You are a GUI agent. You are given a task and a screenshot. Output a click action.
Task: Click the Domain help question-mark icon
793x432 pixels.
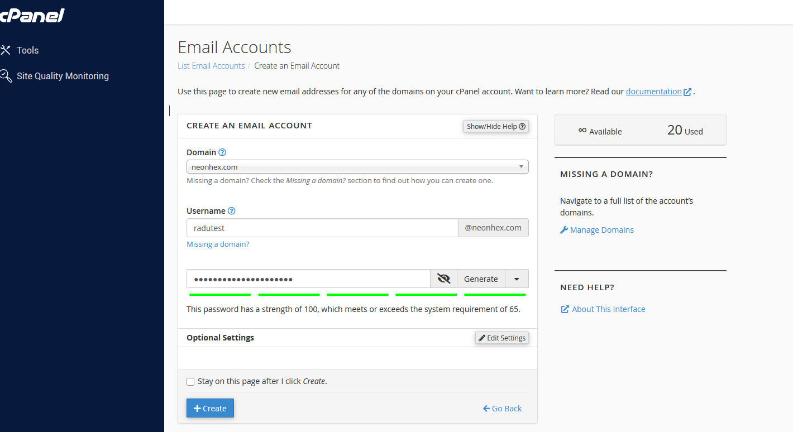coord(222,152)
